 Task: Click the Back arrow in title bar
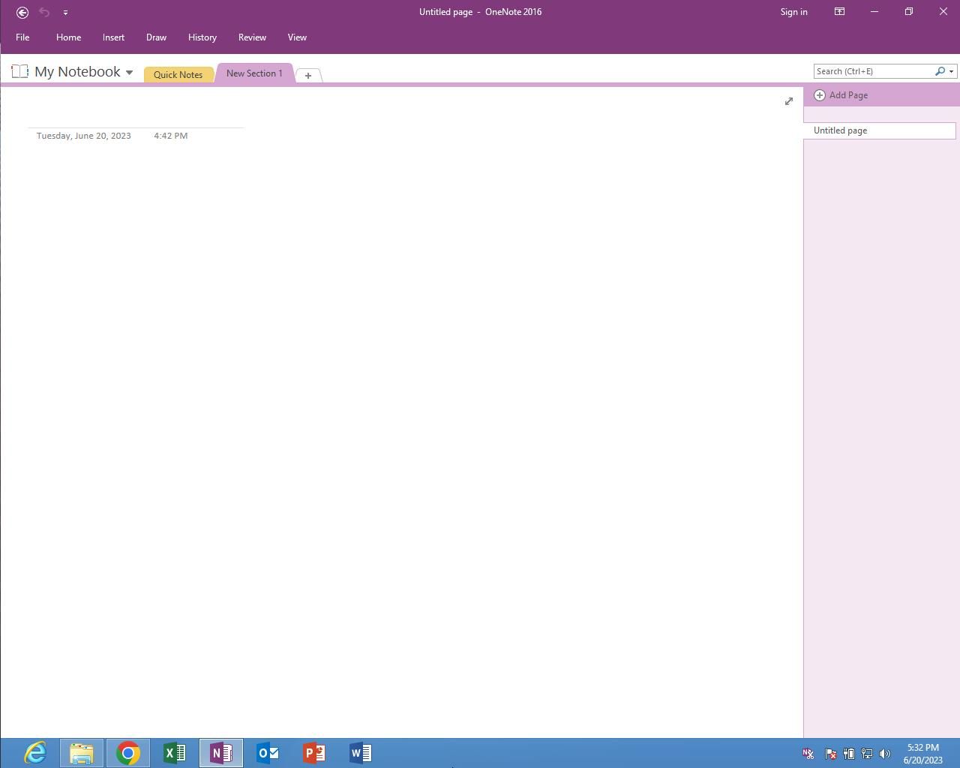pos(22,12)
